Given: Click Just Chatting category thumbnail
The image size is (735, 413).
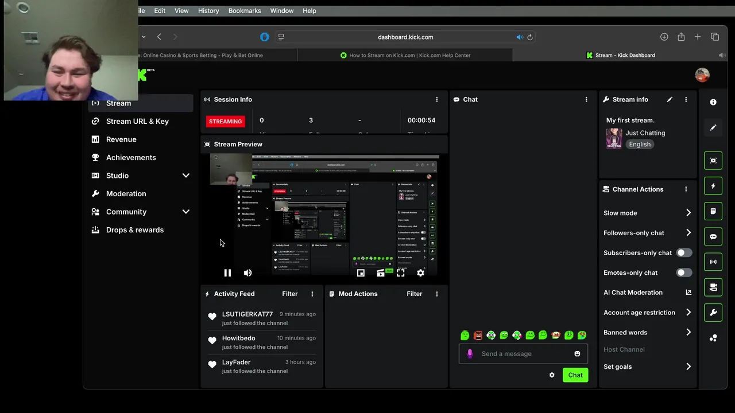Looking at the screenshot, I should click(614, 138).
